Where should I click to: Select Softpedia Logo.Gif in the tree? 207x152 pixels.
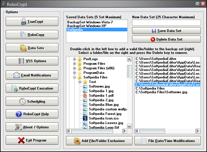point(104,127)
